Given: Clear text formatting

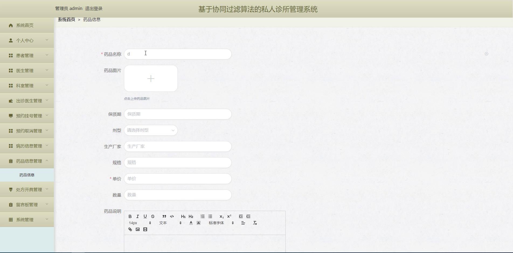Looking at the screenshot, I should 255,223.
